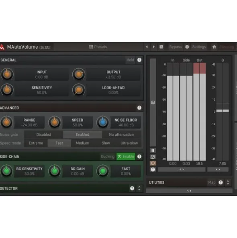This screenshot has width=237, height=238.
Task: Set Noise gate to Enabled
Action: click(x=82, y=135)
